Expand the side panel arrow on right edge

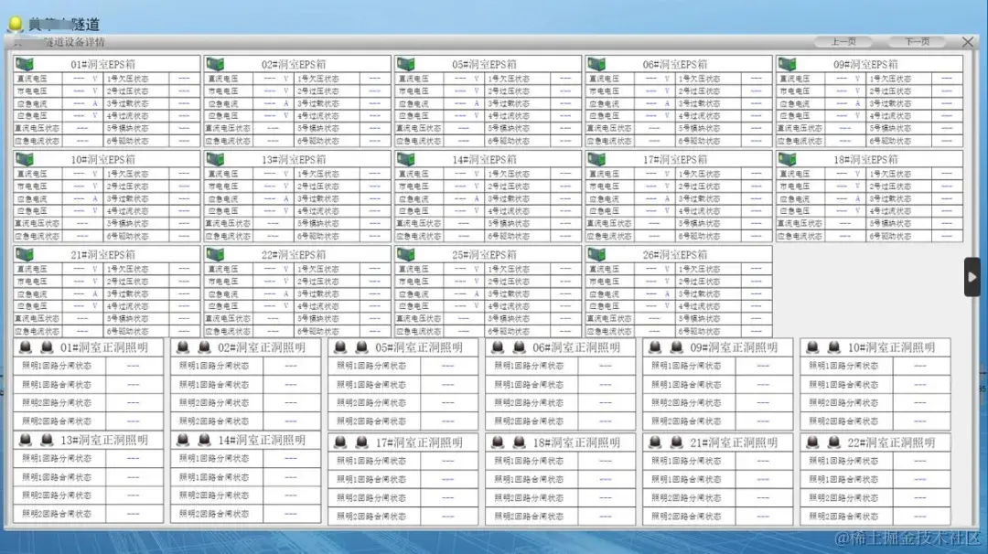[x=972, y=276]
